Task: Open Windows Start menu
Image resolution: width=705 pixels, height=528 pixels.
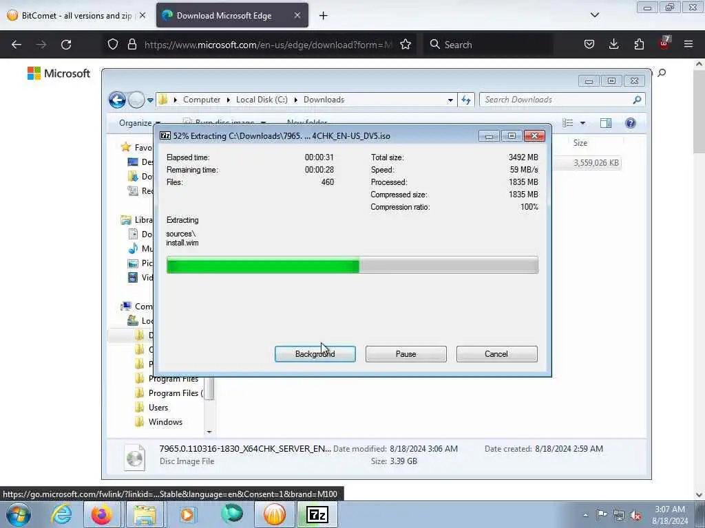Action: (x=19, y=514)
